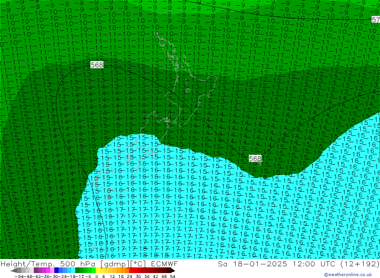
Task: Click the Height/Temp. 500 hPa title text
Action: (x=50, y=264)
